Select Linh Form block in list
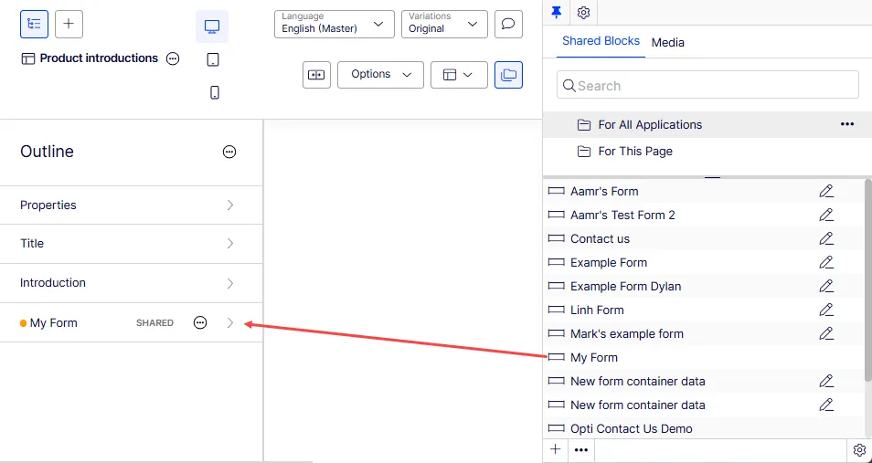This screenshot has height=463, width=872. [597, 310]
